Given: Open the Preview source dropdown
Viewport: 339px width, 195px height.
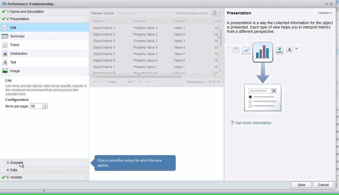Looking at the screenshot, I should [170, 13].
